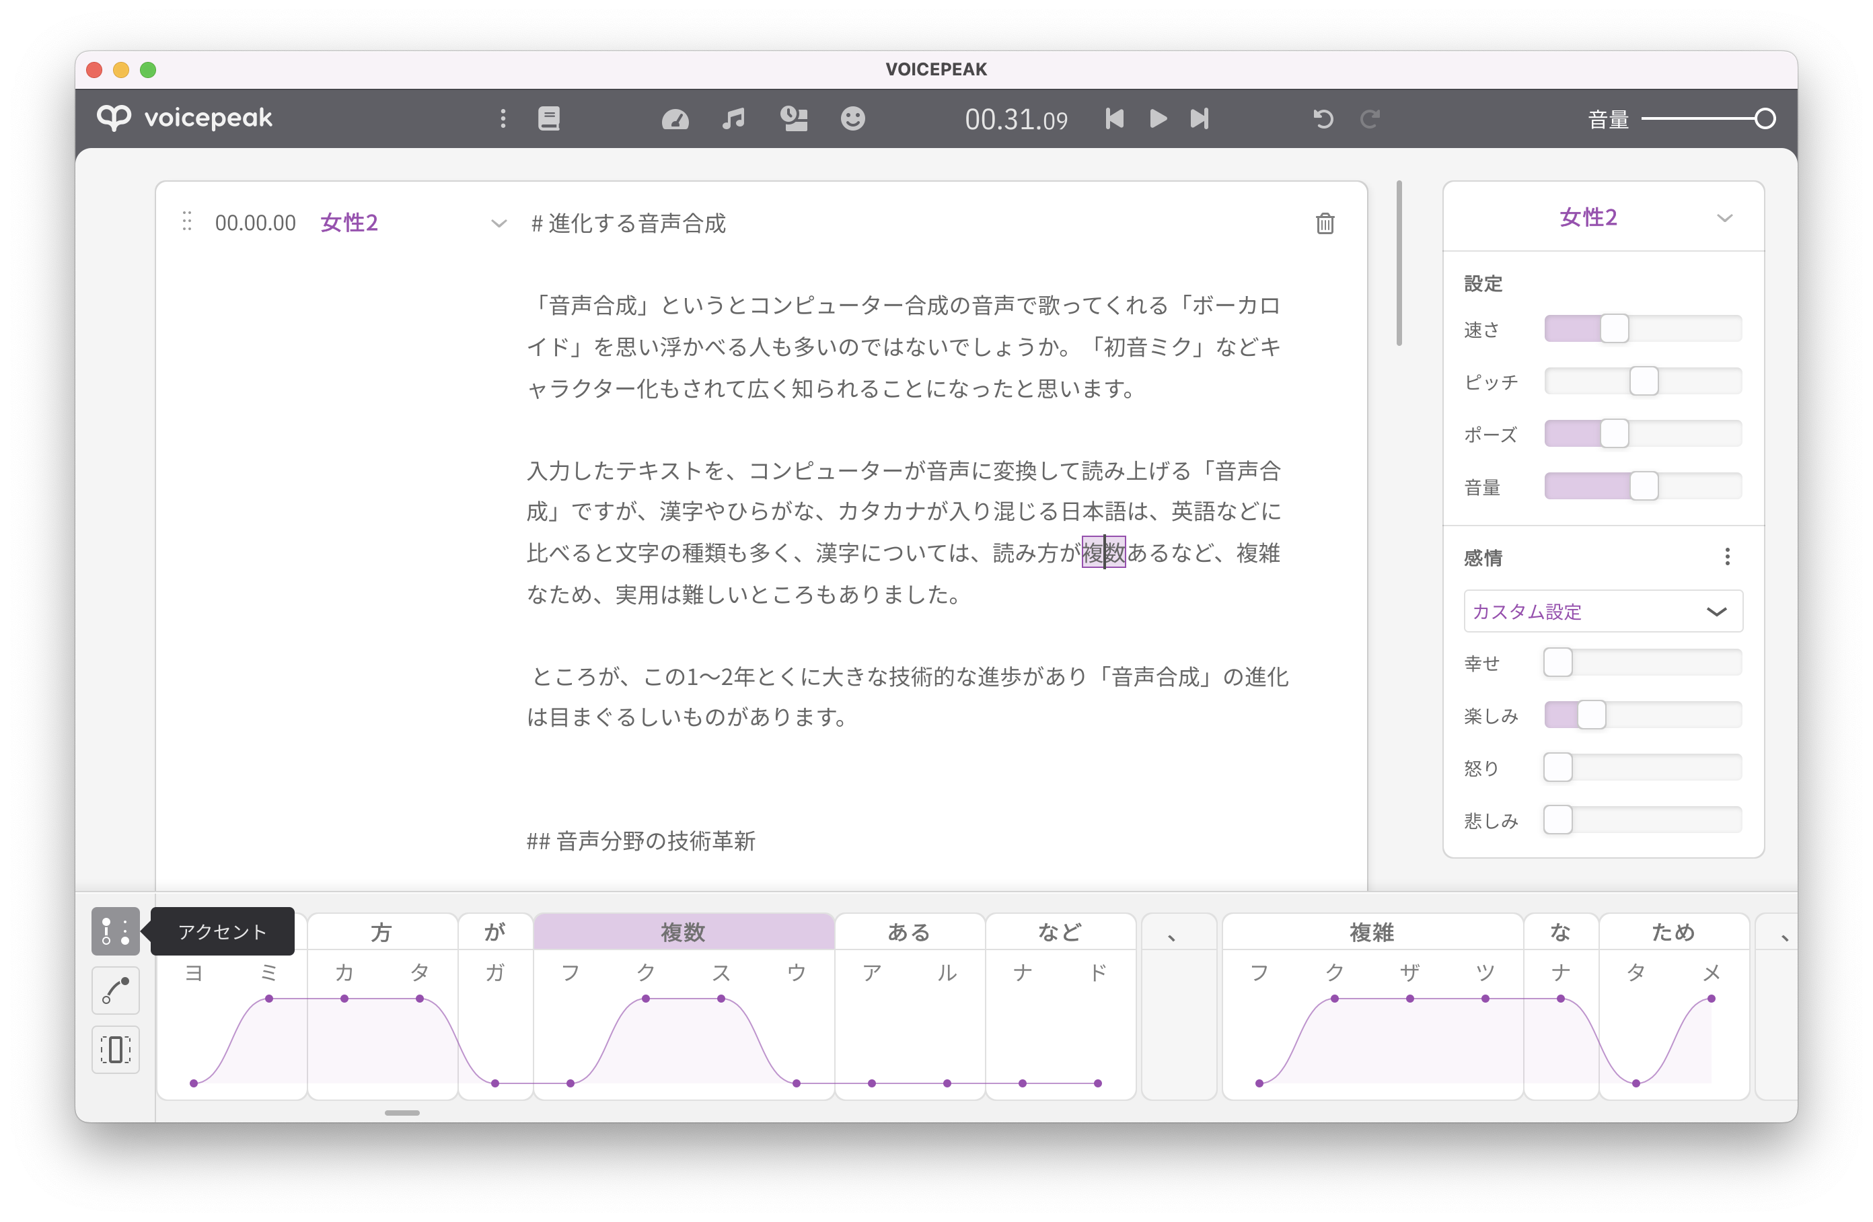Image resolution: width=1873 pixels, height=1222 pixels.
Task: Select the phoneme length tool
Action: [x=116, y=1049]
